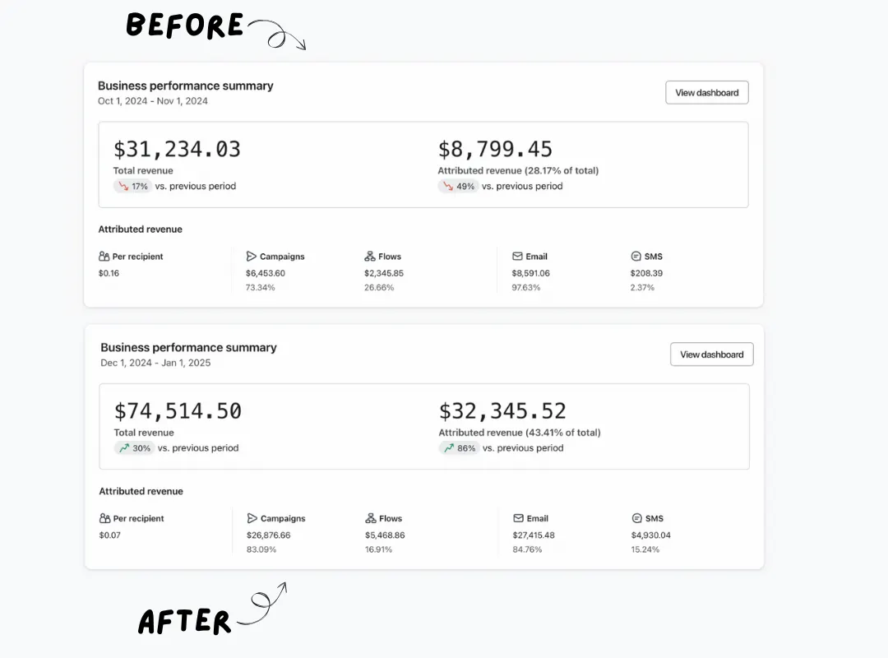The image size is (888, 658).
Task: Click the red 49% decrease badge
Action: (x=458, y=186)
